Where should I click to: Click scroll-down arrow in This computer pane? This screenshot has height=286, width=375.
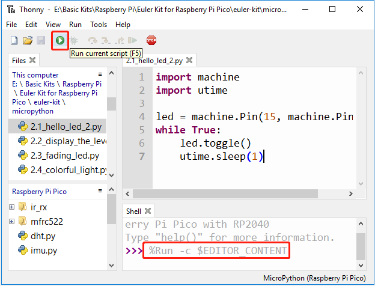tap(111, 175)
